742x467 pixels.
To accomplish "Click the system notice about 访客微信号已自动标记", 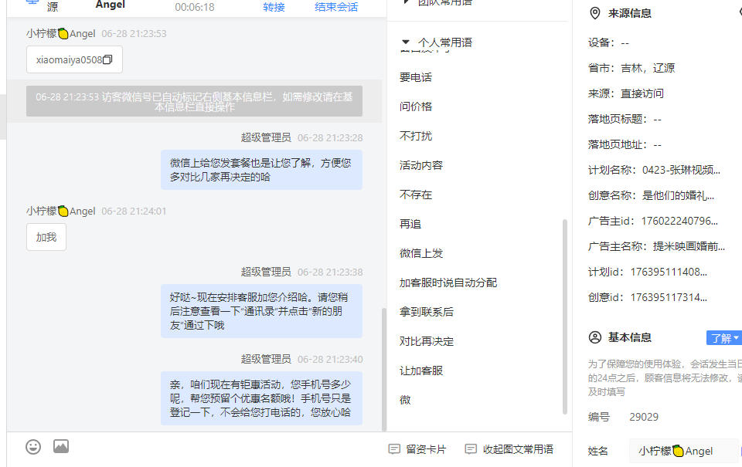I will click(195, 101).
